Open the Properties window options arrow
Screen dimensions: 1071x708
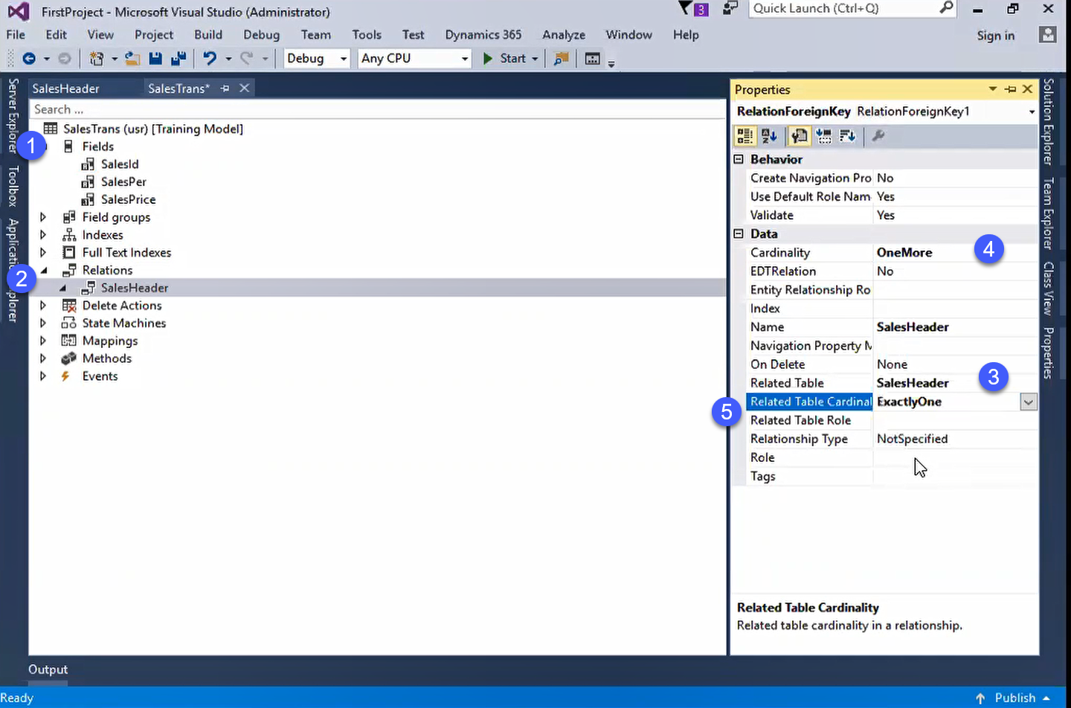[992, 89]
